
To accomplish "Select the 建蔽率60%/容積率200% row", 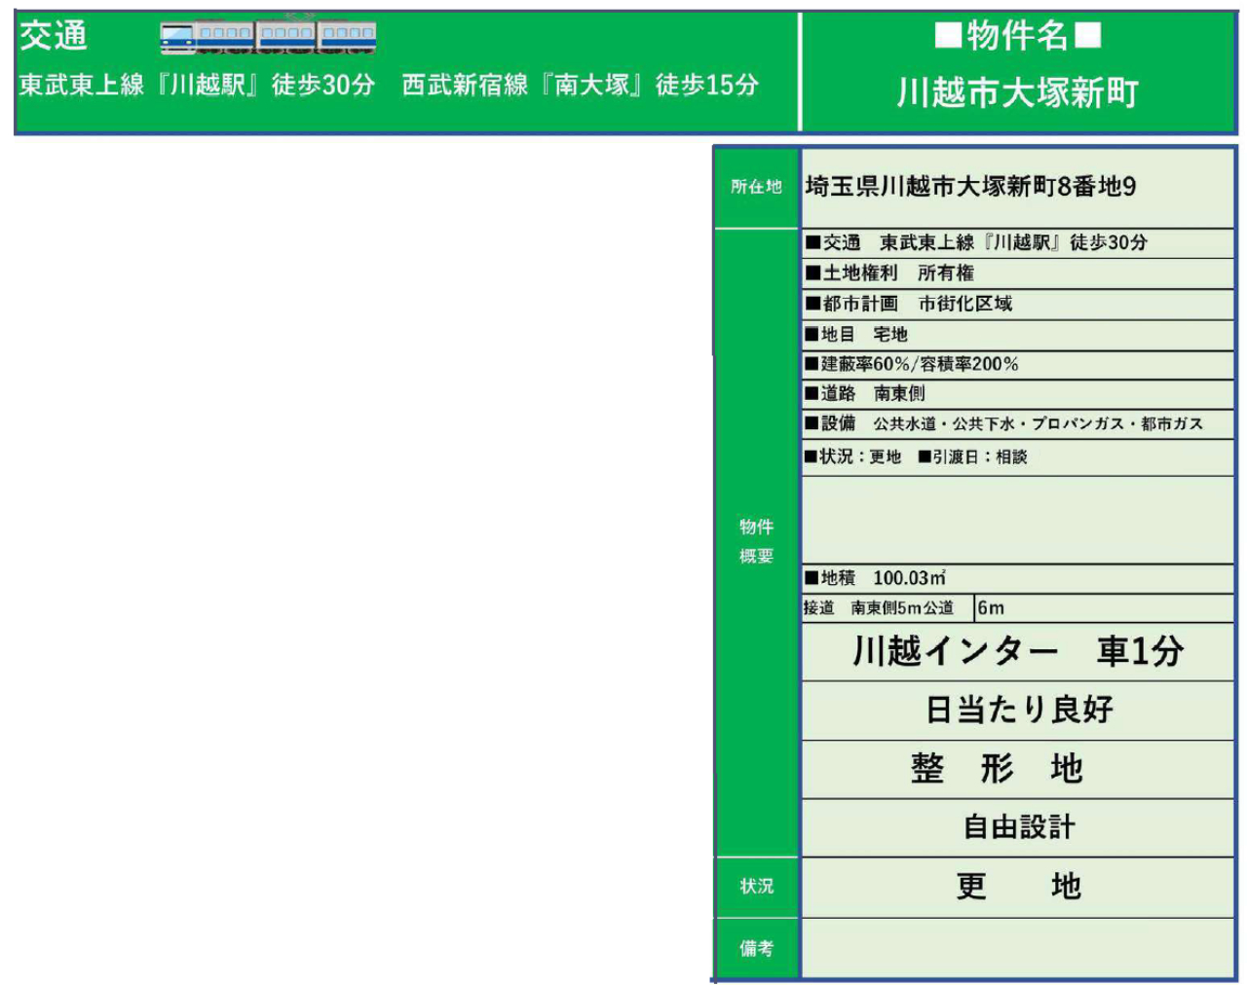I will click(x=912, y=364).
